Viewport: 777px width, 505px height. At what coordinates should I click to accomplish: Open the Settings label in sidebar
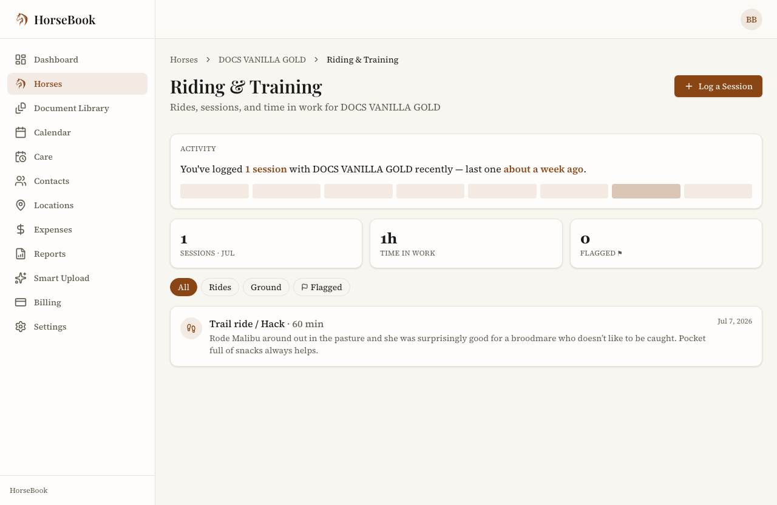coord(50,327)
